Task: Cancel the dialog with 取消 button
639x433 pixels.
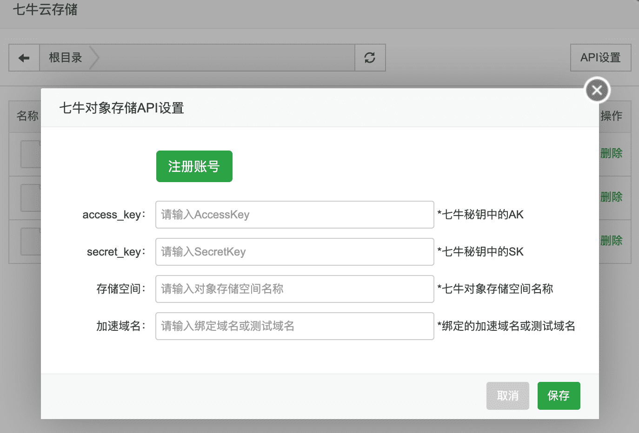Action: 508,396
